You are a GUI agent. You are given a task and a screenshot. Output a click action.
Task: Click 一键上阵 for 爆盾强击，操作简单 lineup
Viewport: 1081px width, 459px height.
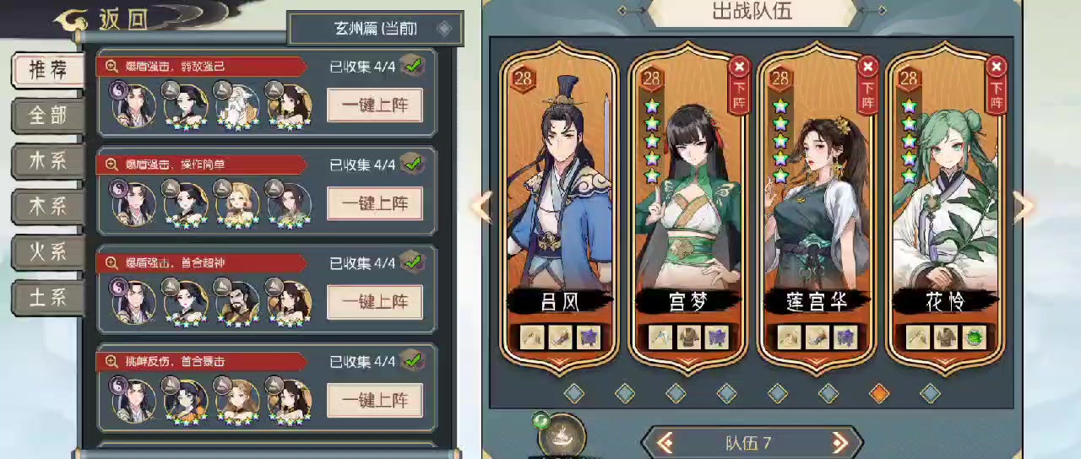[375, 203]
